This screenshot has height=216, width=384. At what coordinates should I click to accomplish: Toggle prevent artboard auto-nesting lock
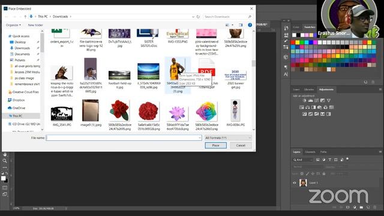point(318,173)
